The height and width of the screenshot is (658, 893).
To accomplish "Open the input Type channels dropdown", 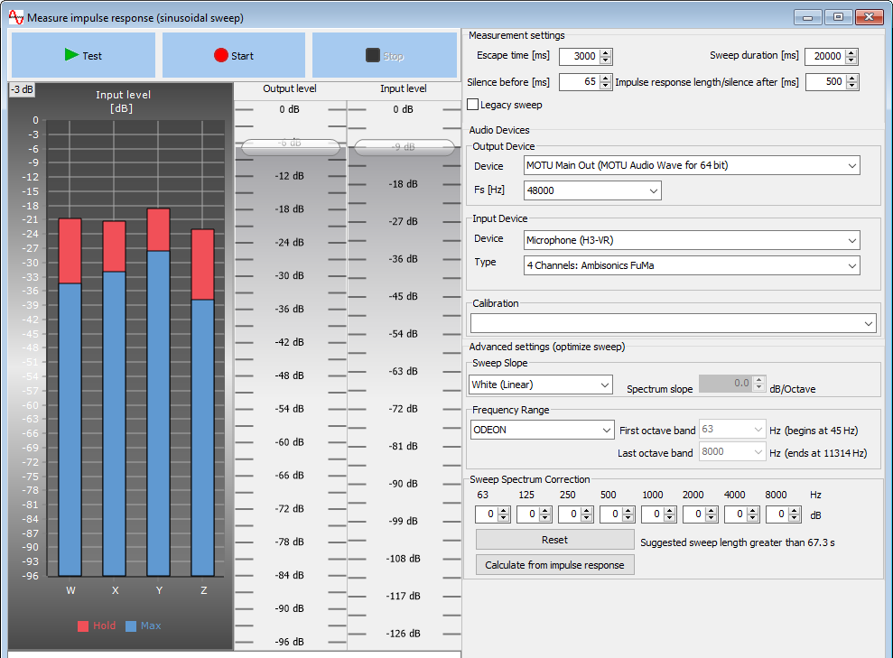I will [692, 265].
